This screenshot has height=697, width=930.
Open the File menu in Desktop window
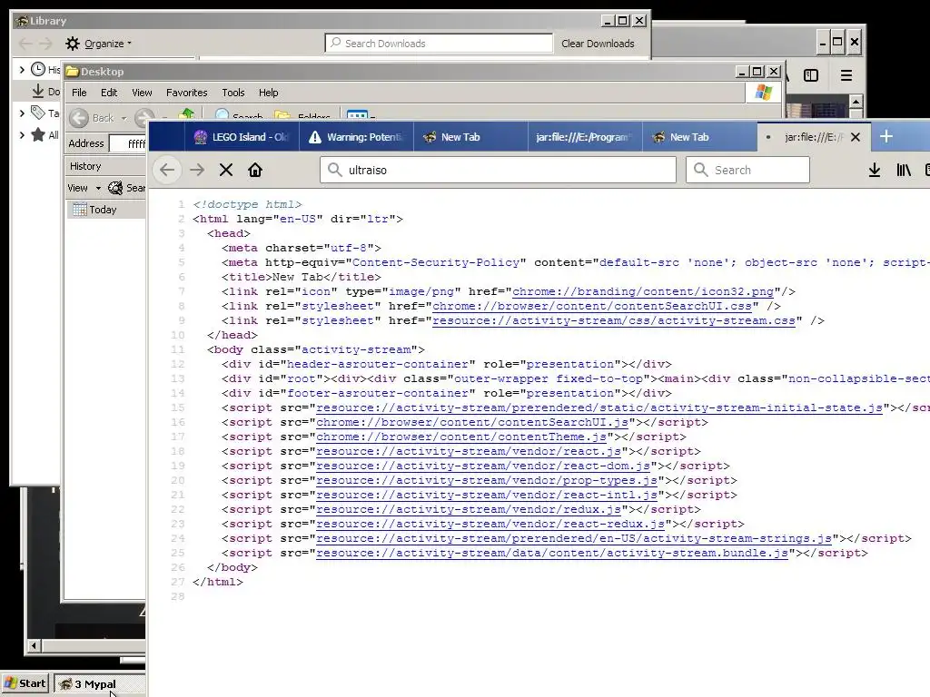[x=79, y=93]
